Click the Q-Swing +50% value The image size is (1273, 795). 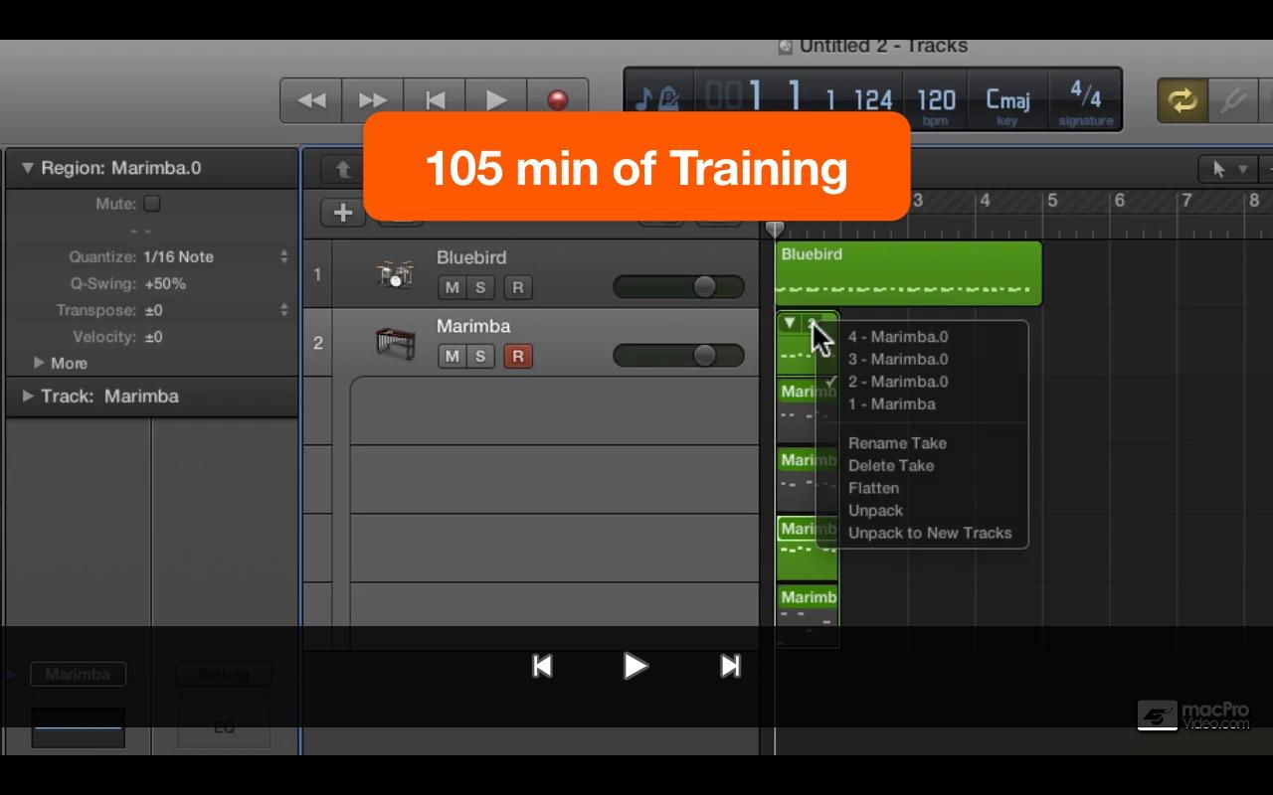click(165, 283)
